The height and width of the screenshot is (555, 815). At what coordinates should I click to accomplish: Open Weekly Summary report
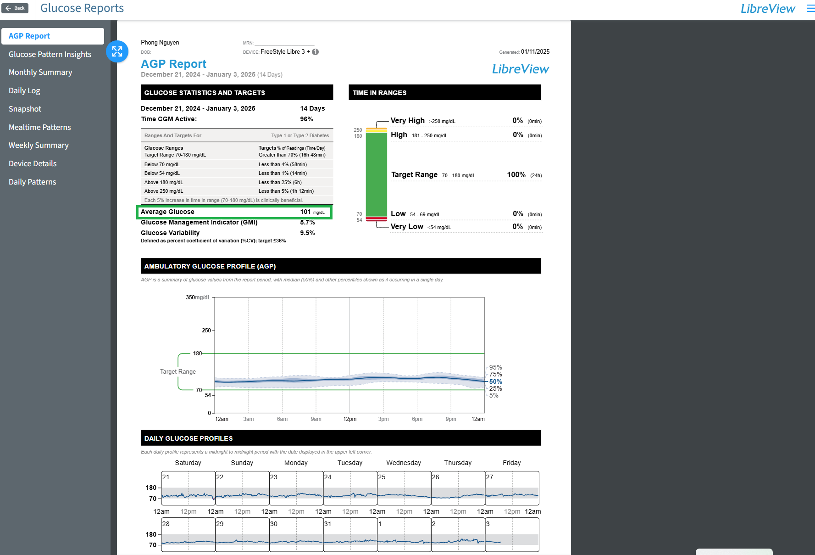[x=39, y=145]
